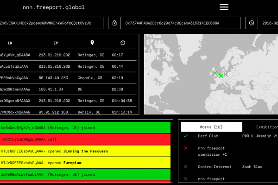Click the nnn.freeport.global site title
This screenshot has width=278, height=185.
pos(54,7)
